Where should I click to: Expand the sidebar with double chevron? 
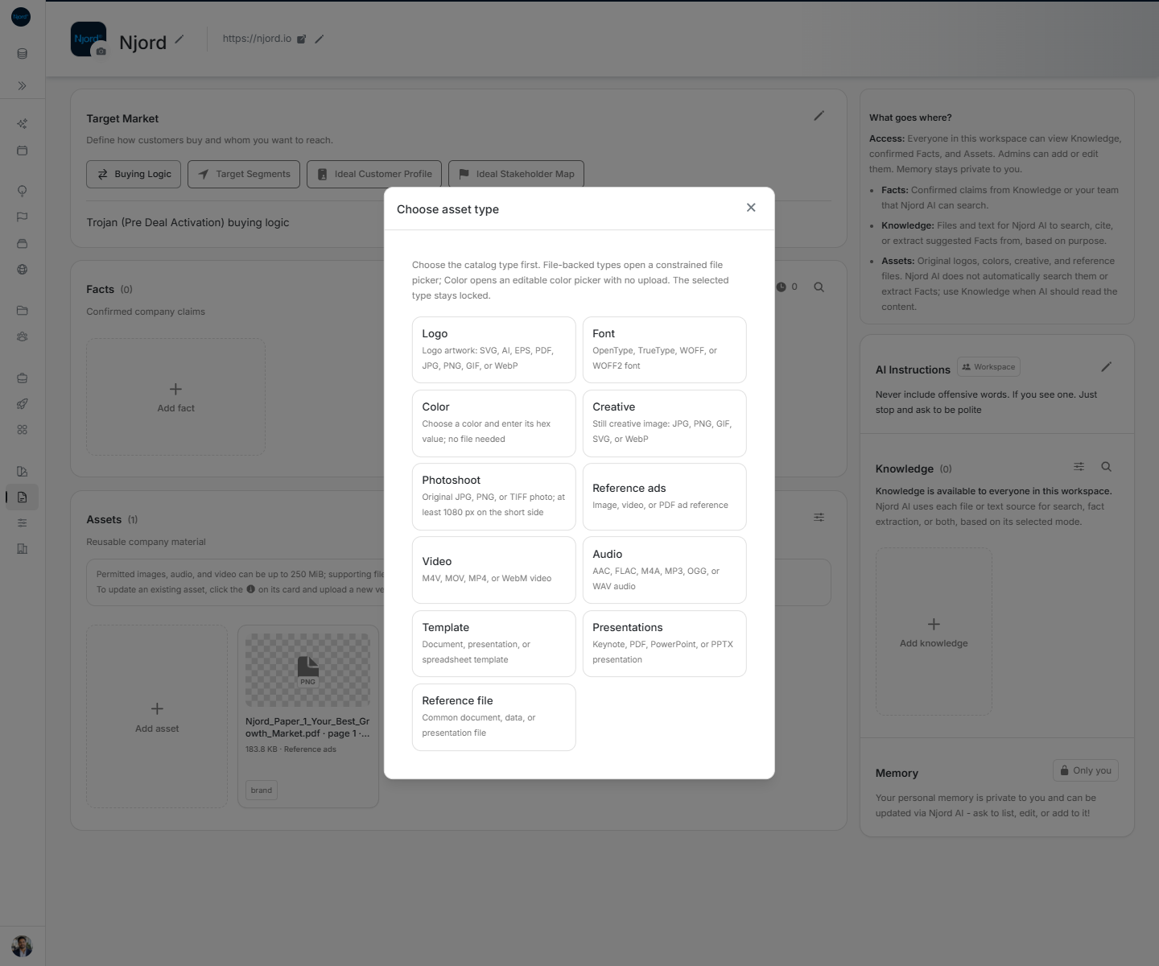tap(23, 85)
